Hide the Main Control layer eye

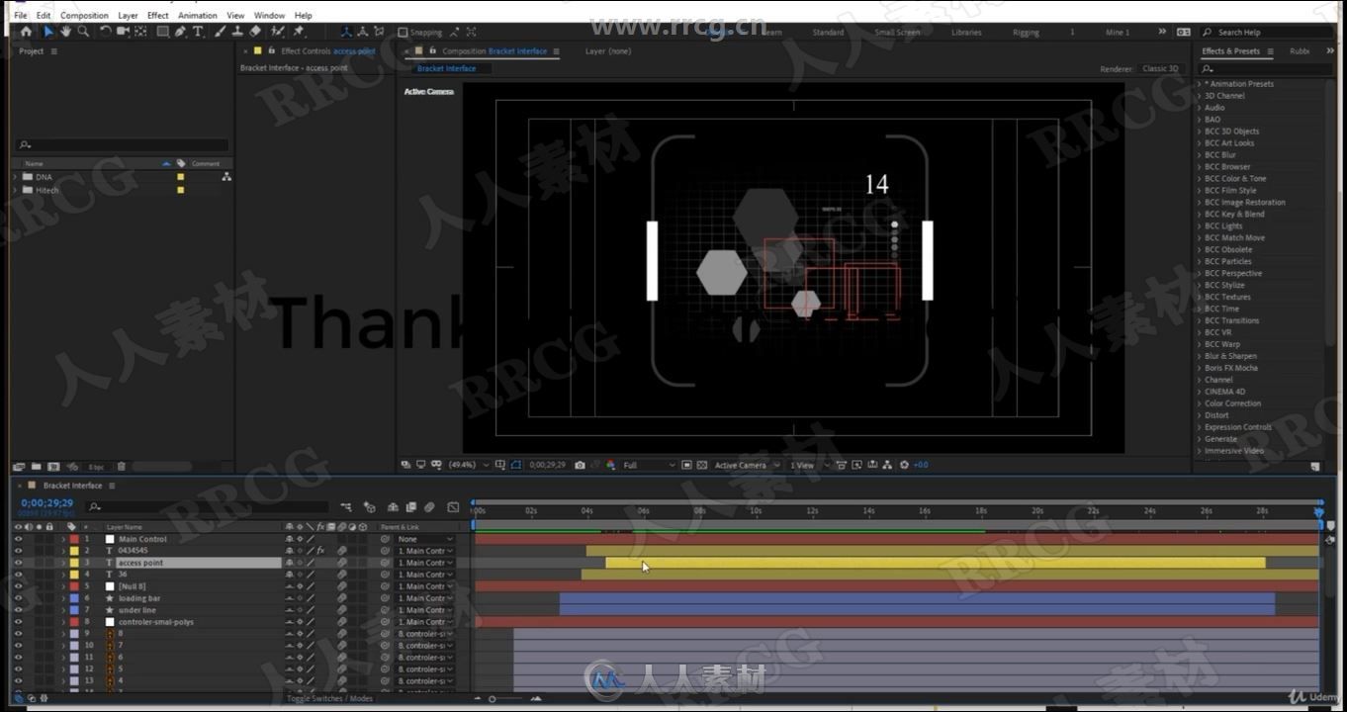coord(18,539)
